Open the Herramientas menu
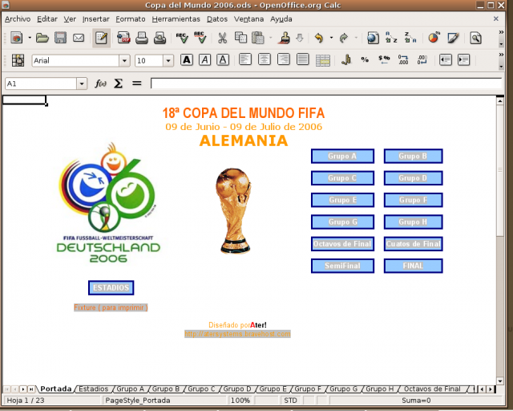This screenshot has height=411, width=513. pos(176,19)
